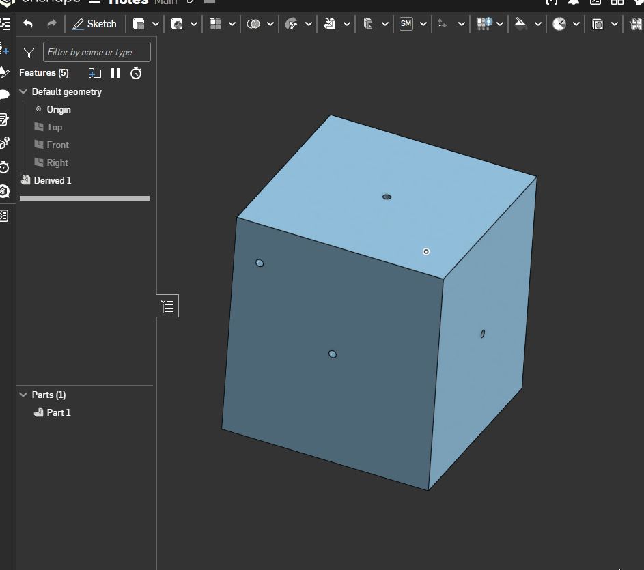Click the rollback bar below Derived 1
644x570 pixels.
85,198
